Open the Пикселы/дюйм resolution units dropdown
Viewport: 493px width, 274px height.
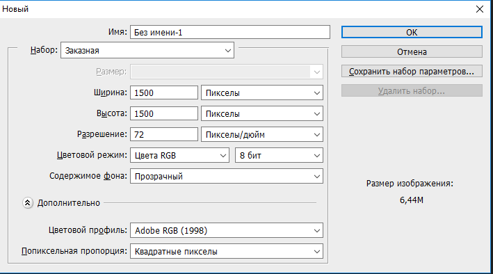coord(262,134)
